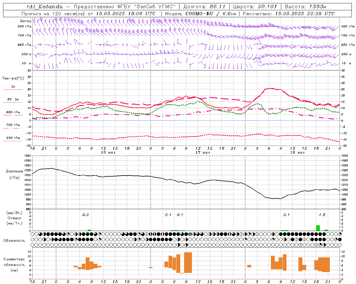Click the dashed 'Td 2м' legend line
356x284 pixels.
click(13, 103)
